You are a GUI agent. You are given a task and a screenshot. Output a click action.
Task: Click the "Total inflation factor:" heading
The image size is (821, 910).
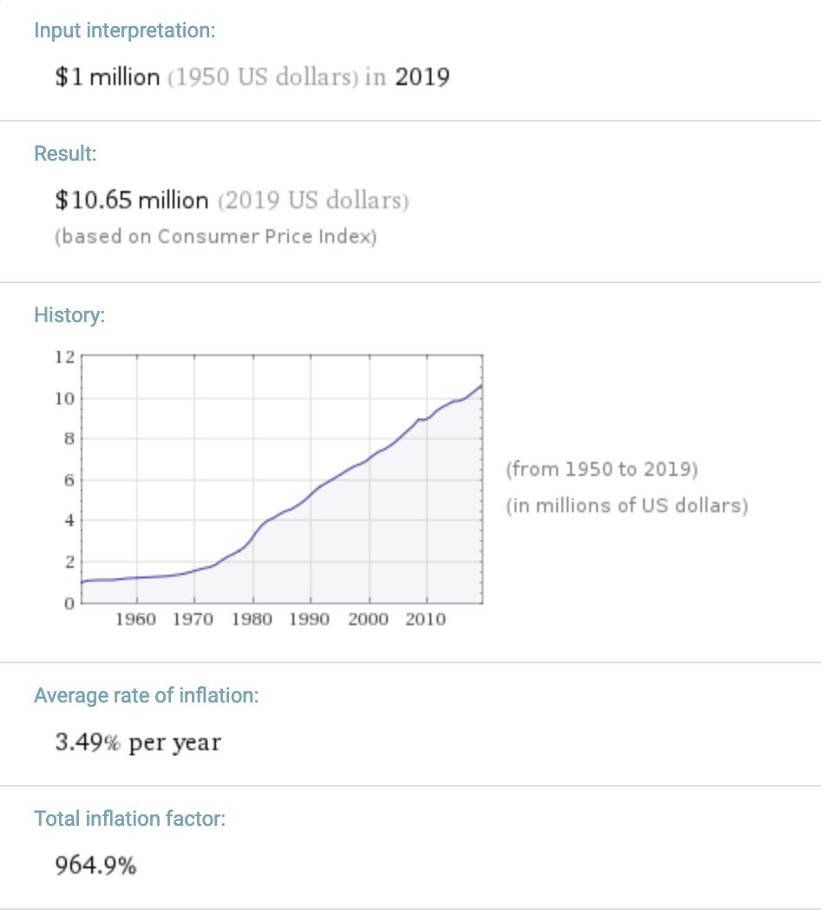pos(129,819)
